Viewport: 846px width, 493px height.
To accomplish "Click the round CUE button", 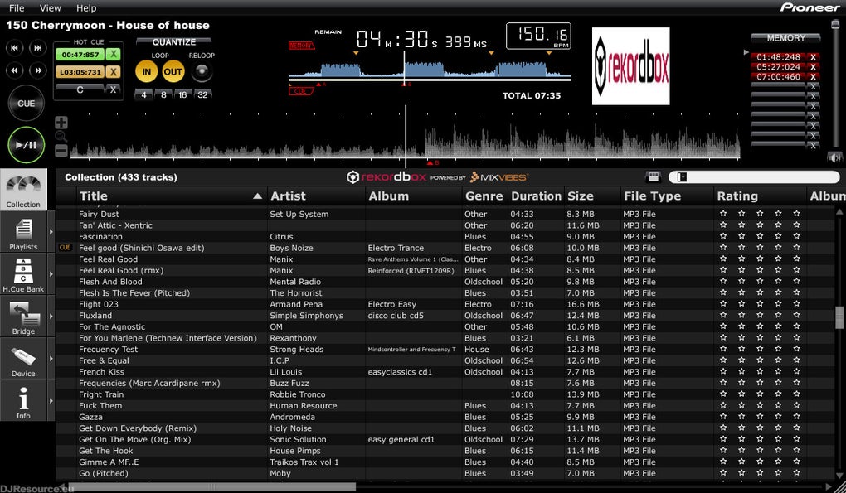I will click(26, 103).
